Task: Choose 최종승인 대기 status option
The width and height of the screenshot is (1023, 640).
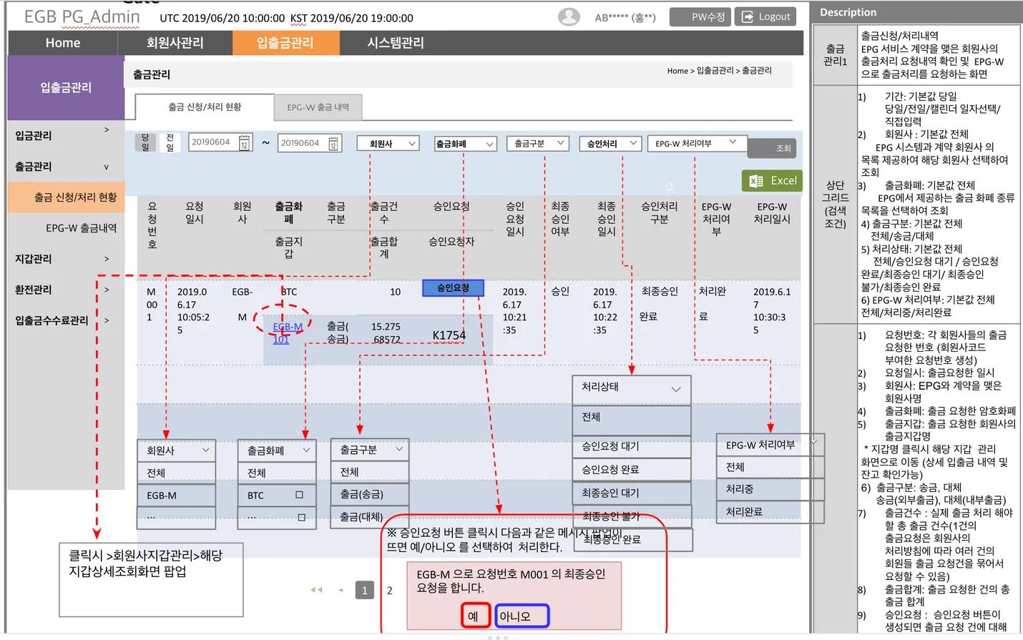Action: point(632,493)
